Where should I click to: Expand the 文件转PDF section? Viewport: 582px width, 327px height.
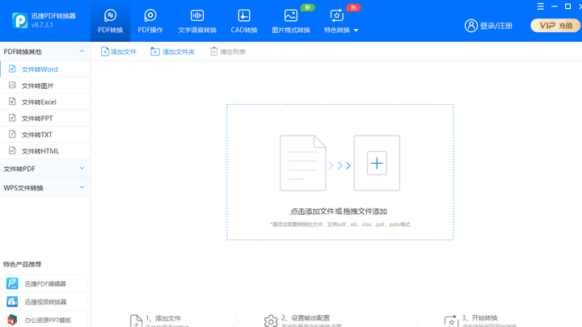click(45, 169)
